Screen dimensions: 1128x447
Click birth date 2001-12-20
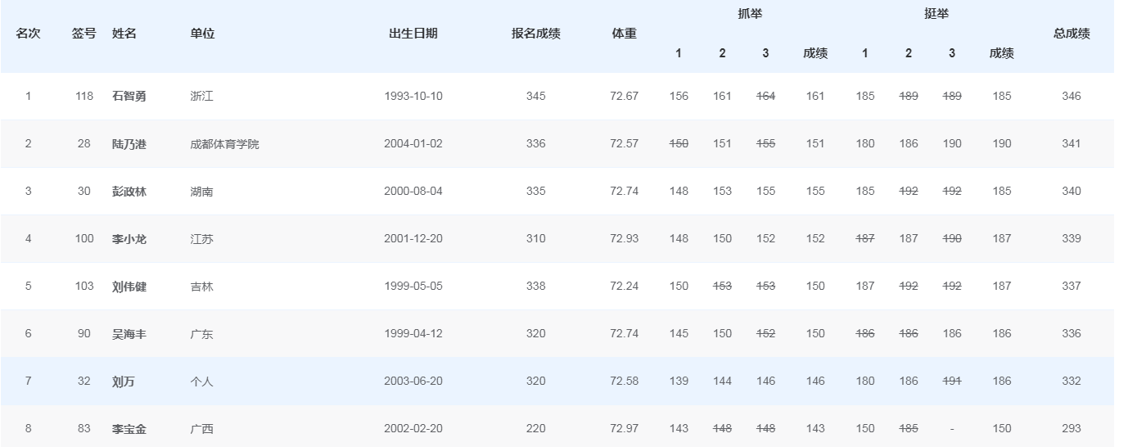(x=413, y=238)
